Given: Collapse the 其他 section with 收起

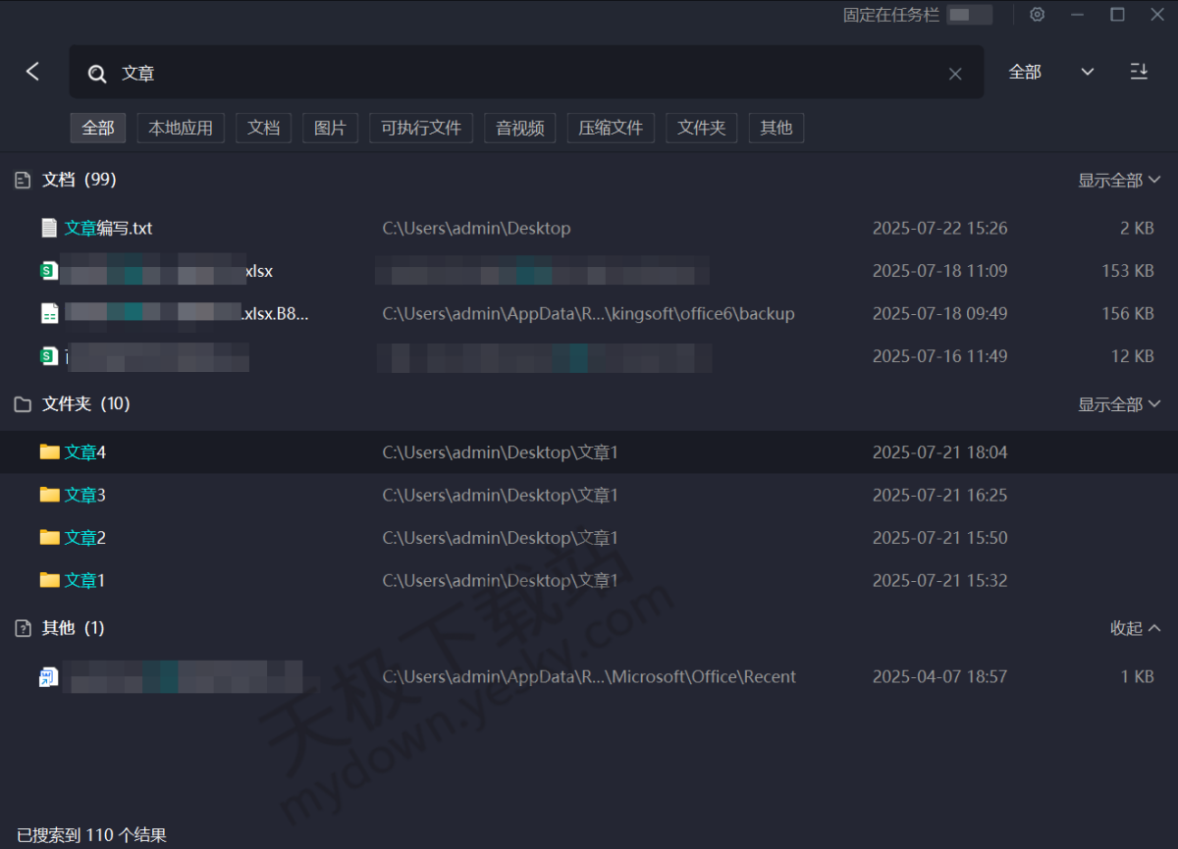Looking at the screenshot, I should 1135,628.
